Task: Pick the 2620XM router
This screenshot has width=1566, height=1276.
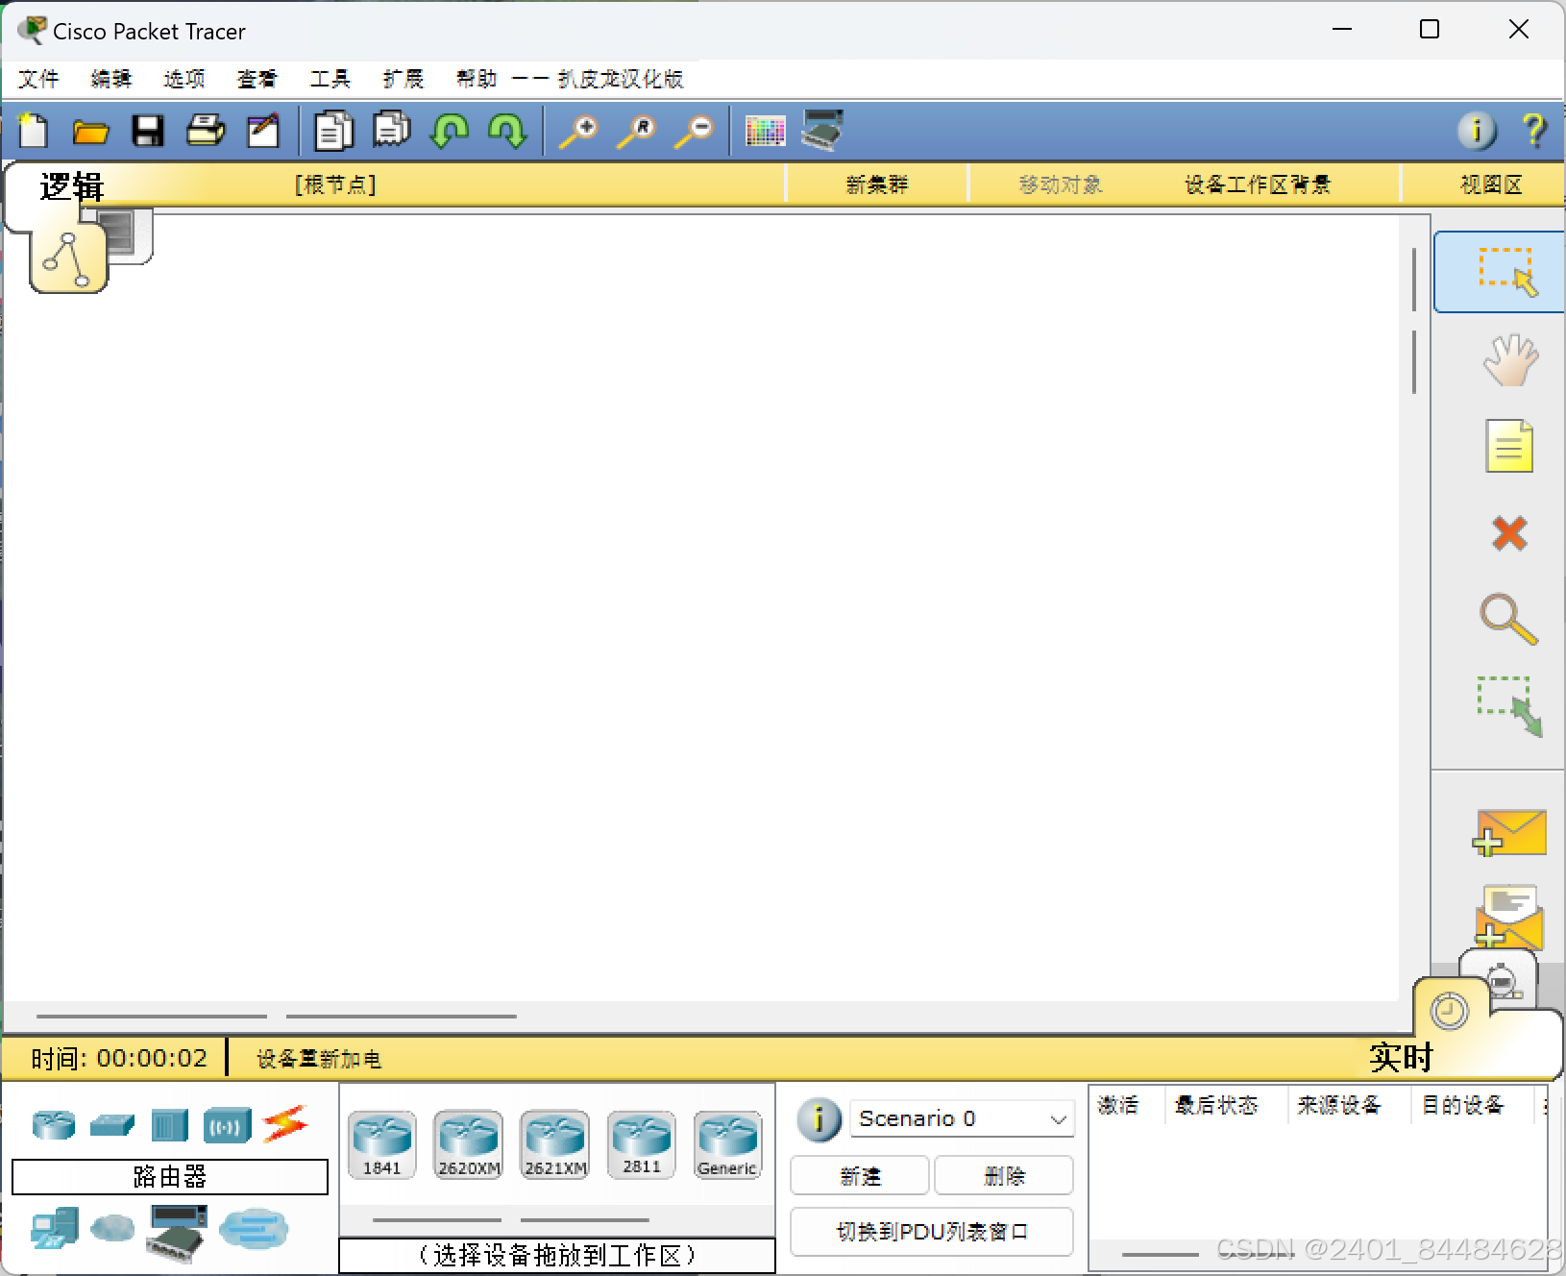Action: (x=468, y=1144)
